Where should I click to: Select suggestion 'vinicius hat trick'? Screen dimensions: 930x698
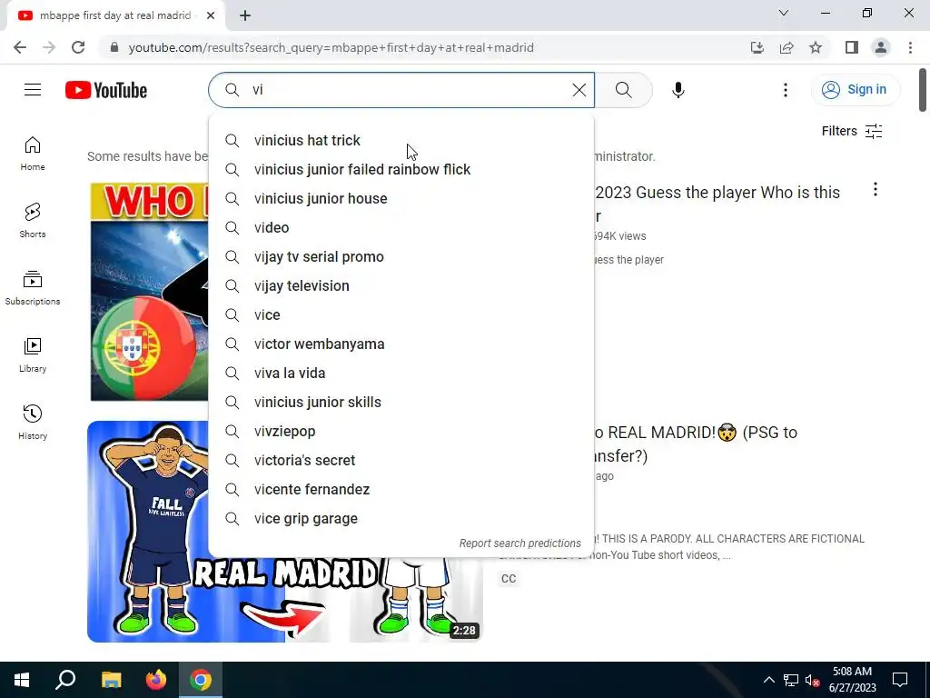[x=401, y=140]
